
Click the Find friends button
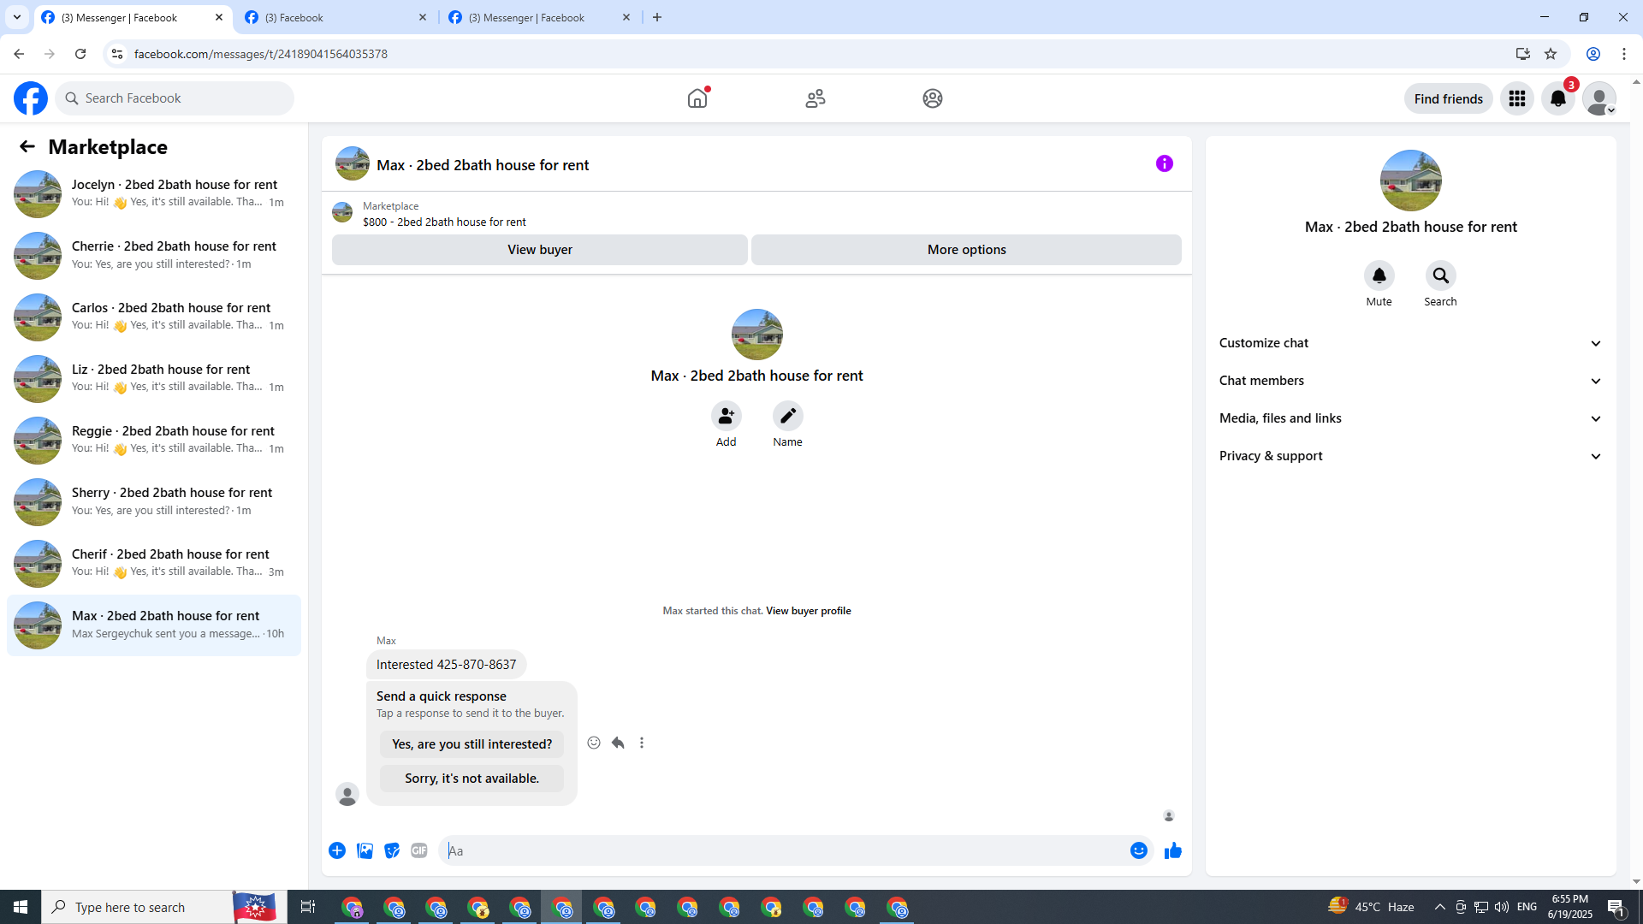tap(1449, 98)
